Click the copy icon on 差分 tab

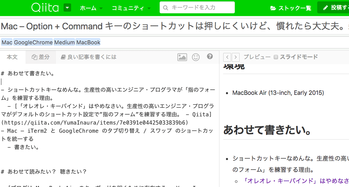(34, 57)
